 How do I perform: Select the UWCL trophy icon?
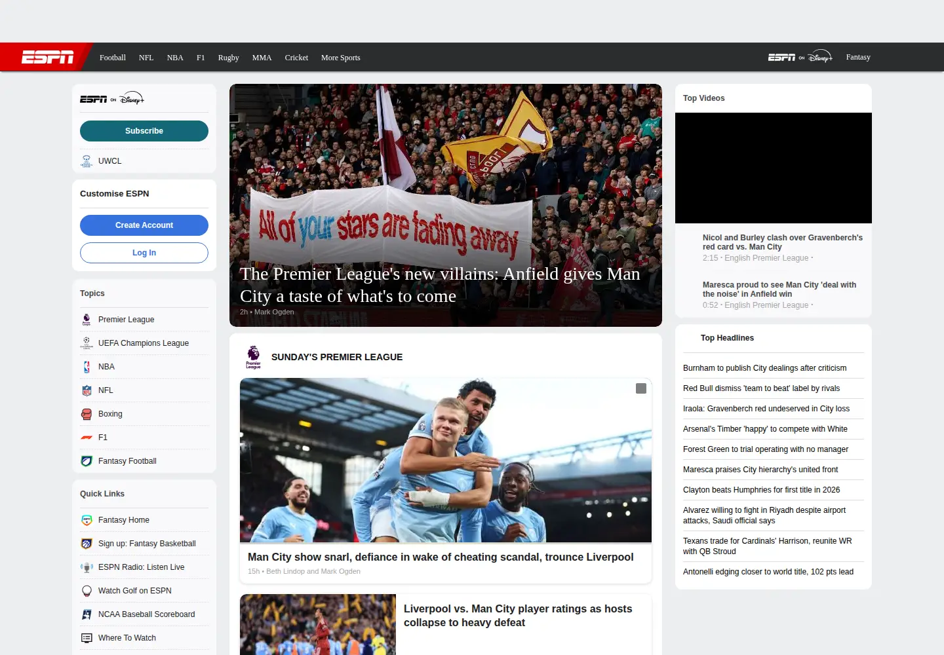(x=87, y=161)
